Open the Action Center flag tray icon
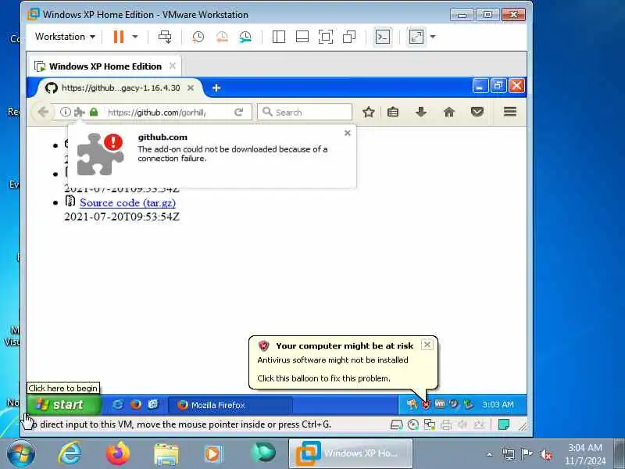The image size is (625, 469). point(527,454)
